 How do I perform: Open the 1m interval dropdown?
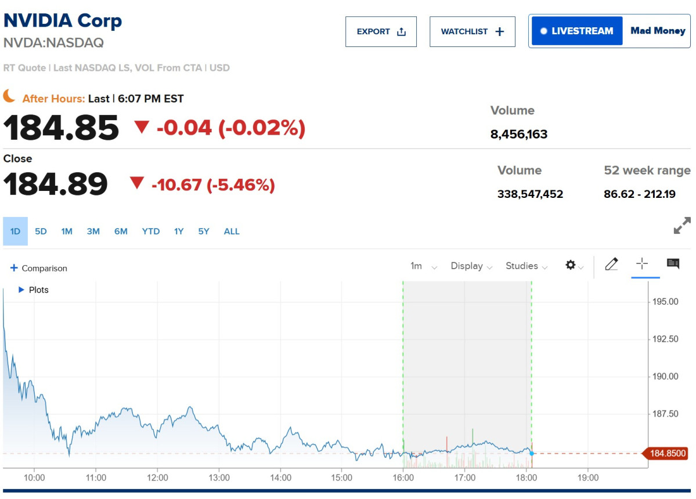[x=423, y=266]
